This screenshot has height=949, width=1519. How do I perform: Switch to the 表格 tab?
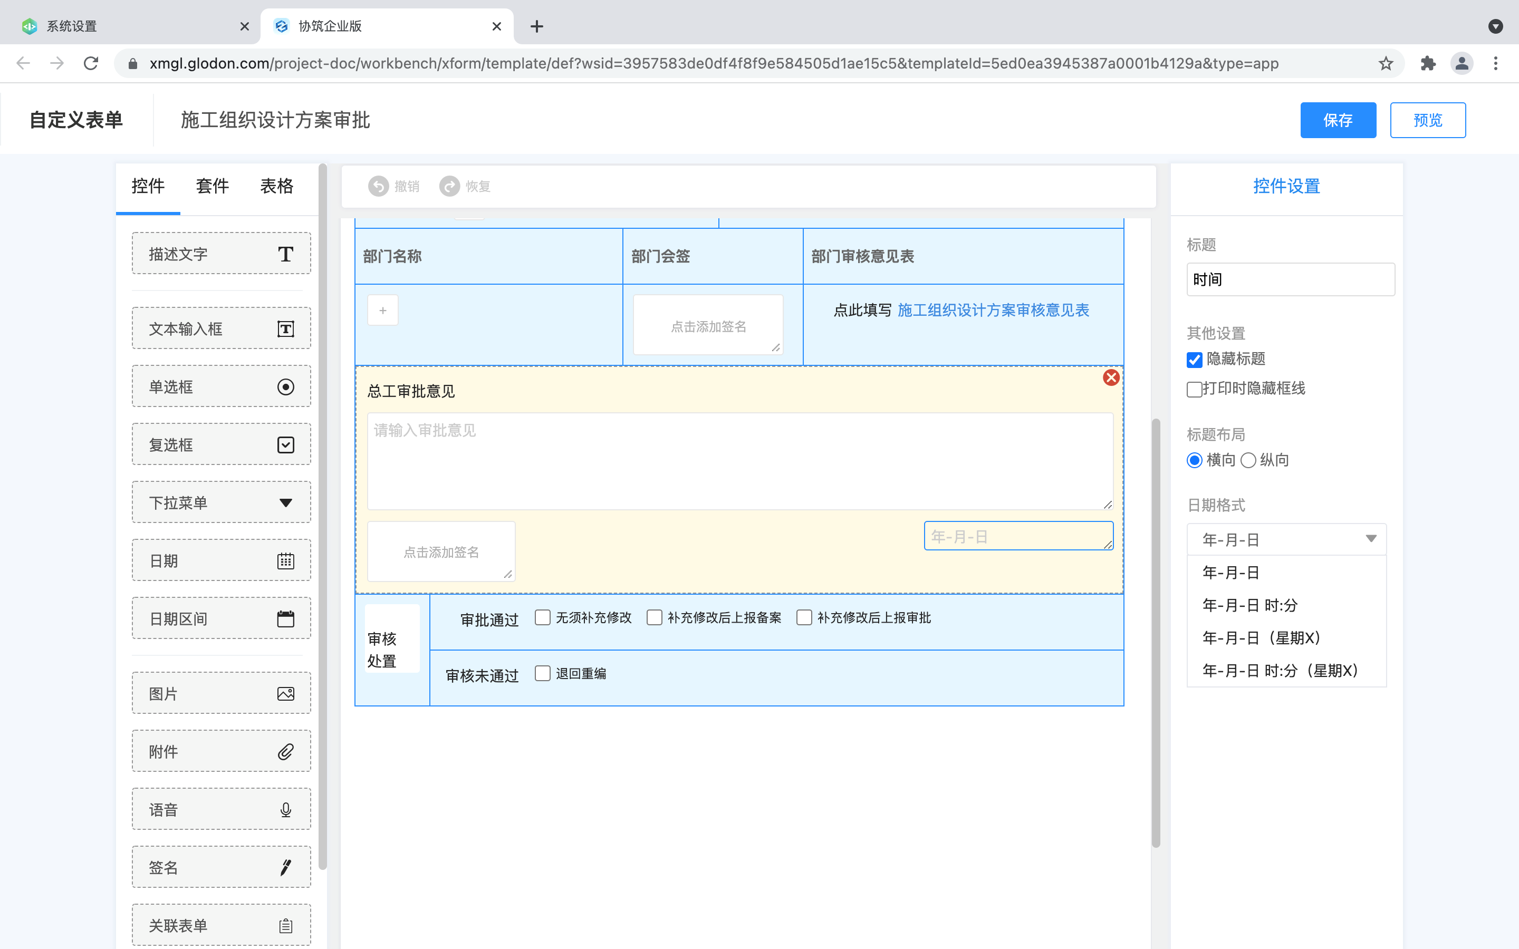pyautogui.click(x=276, y=186)
